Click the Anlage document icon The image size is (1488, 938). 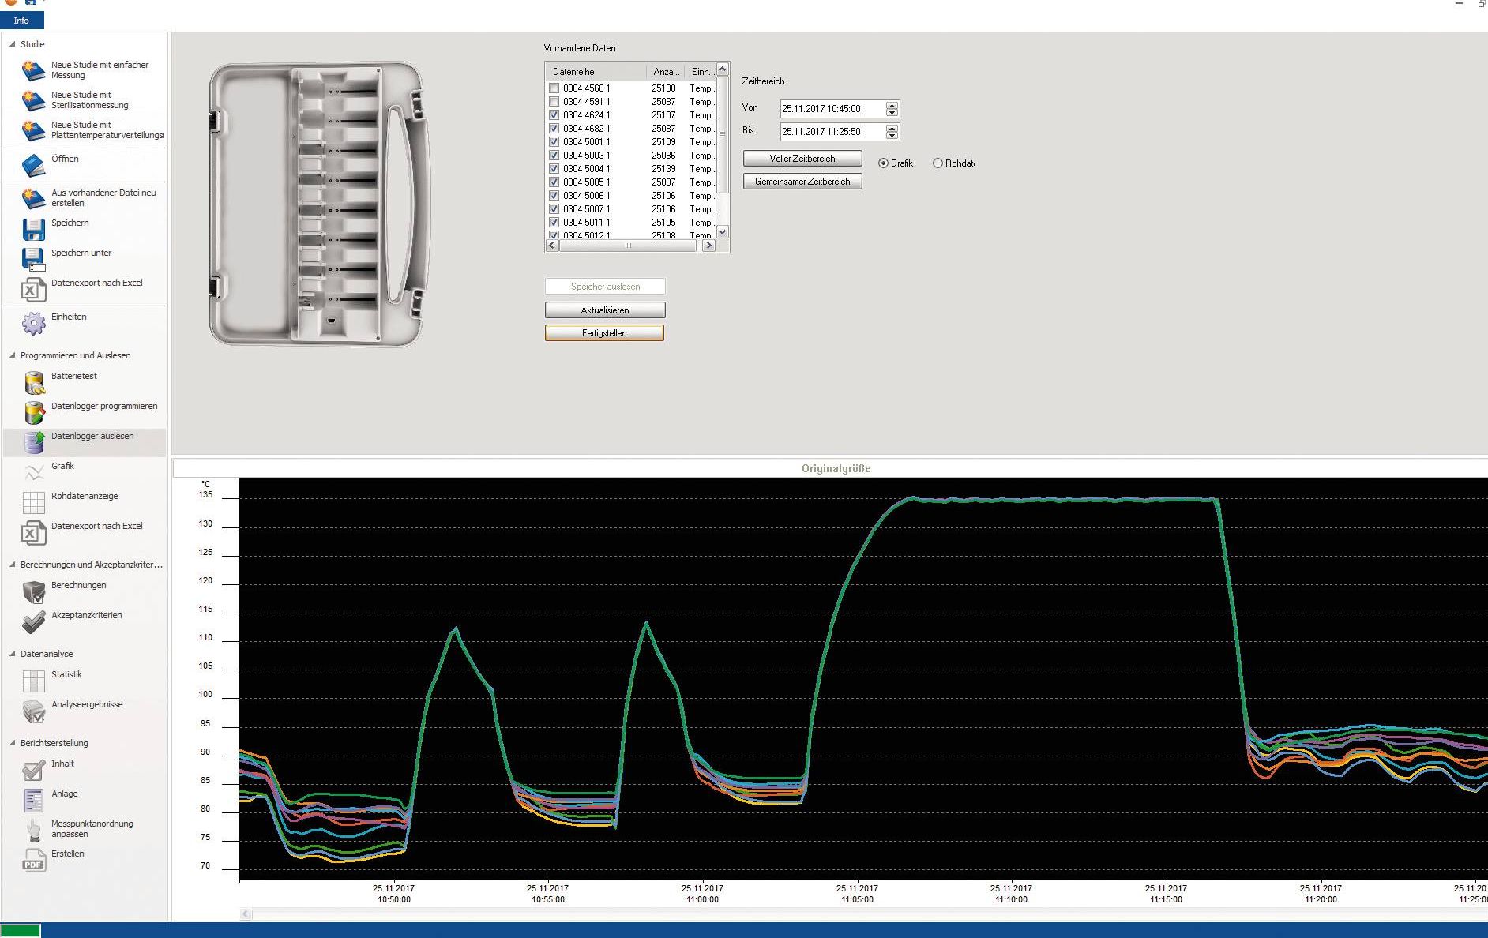pos(34,800)
